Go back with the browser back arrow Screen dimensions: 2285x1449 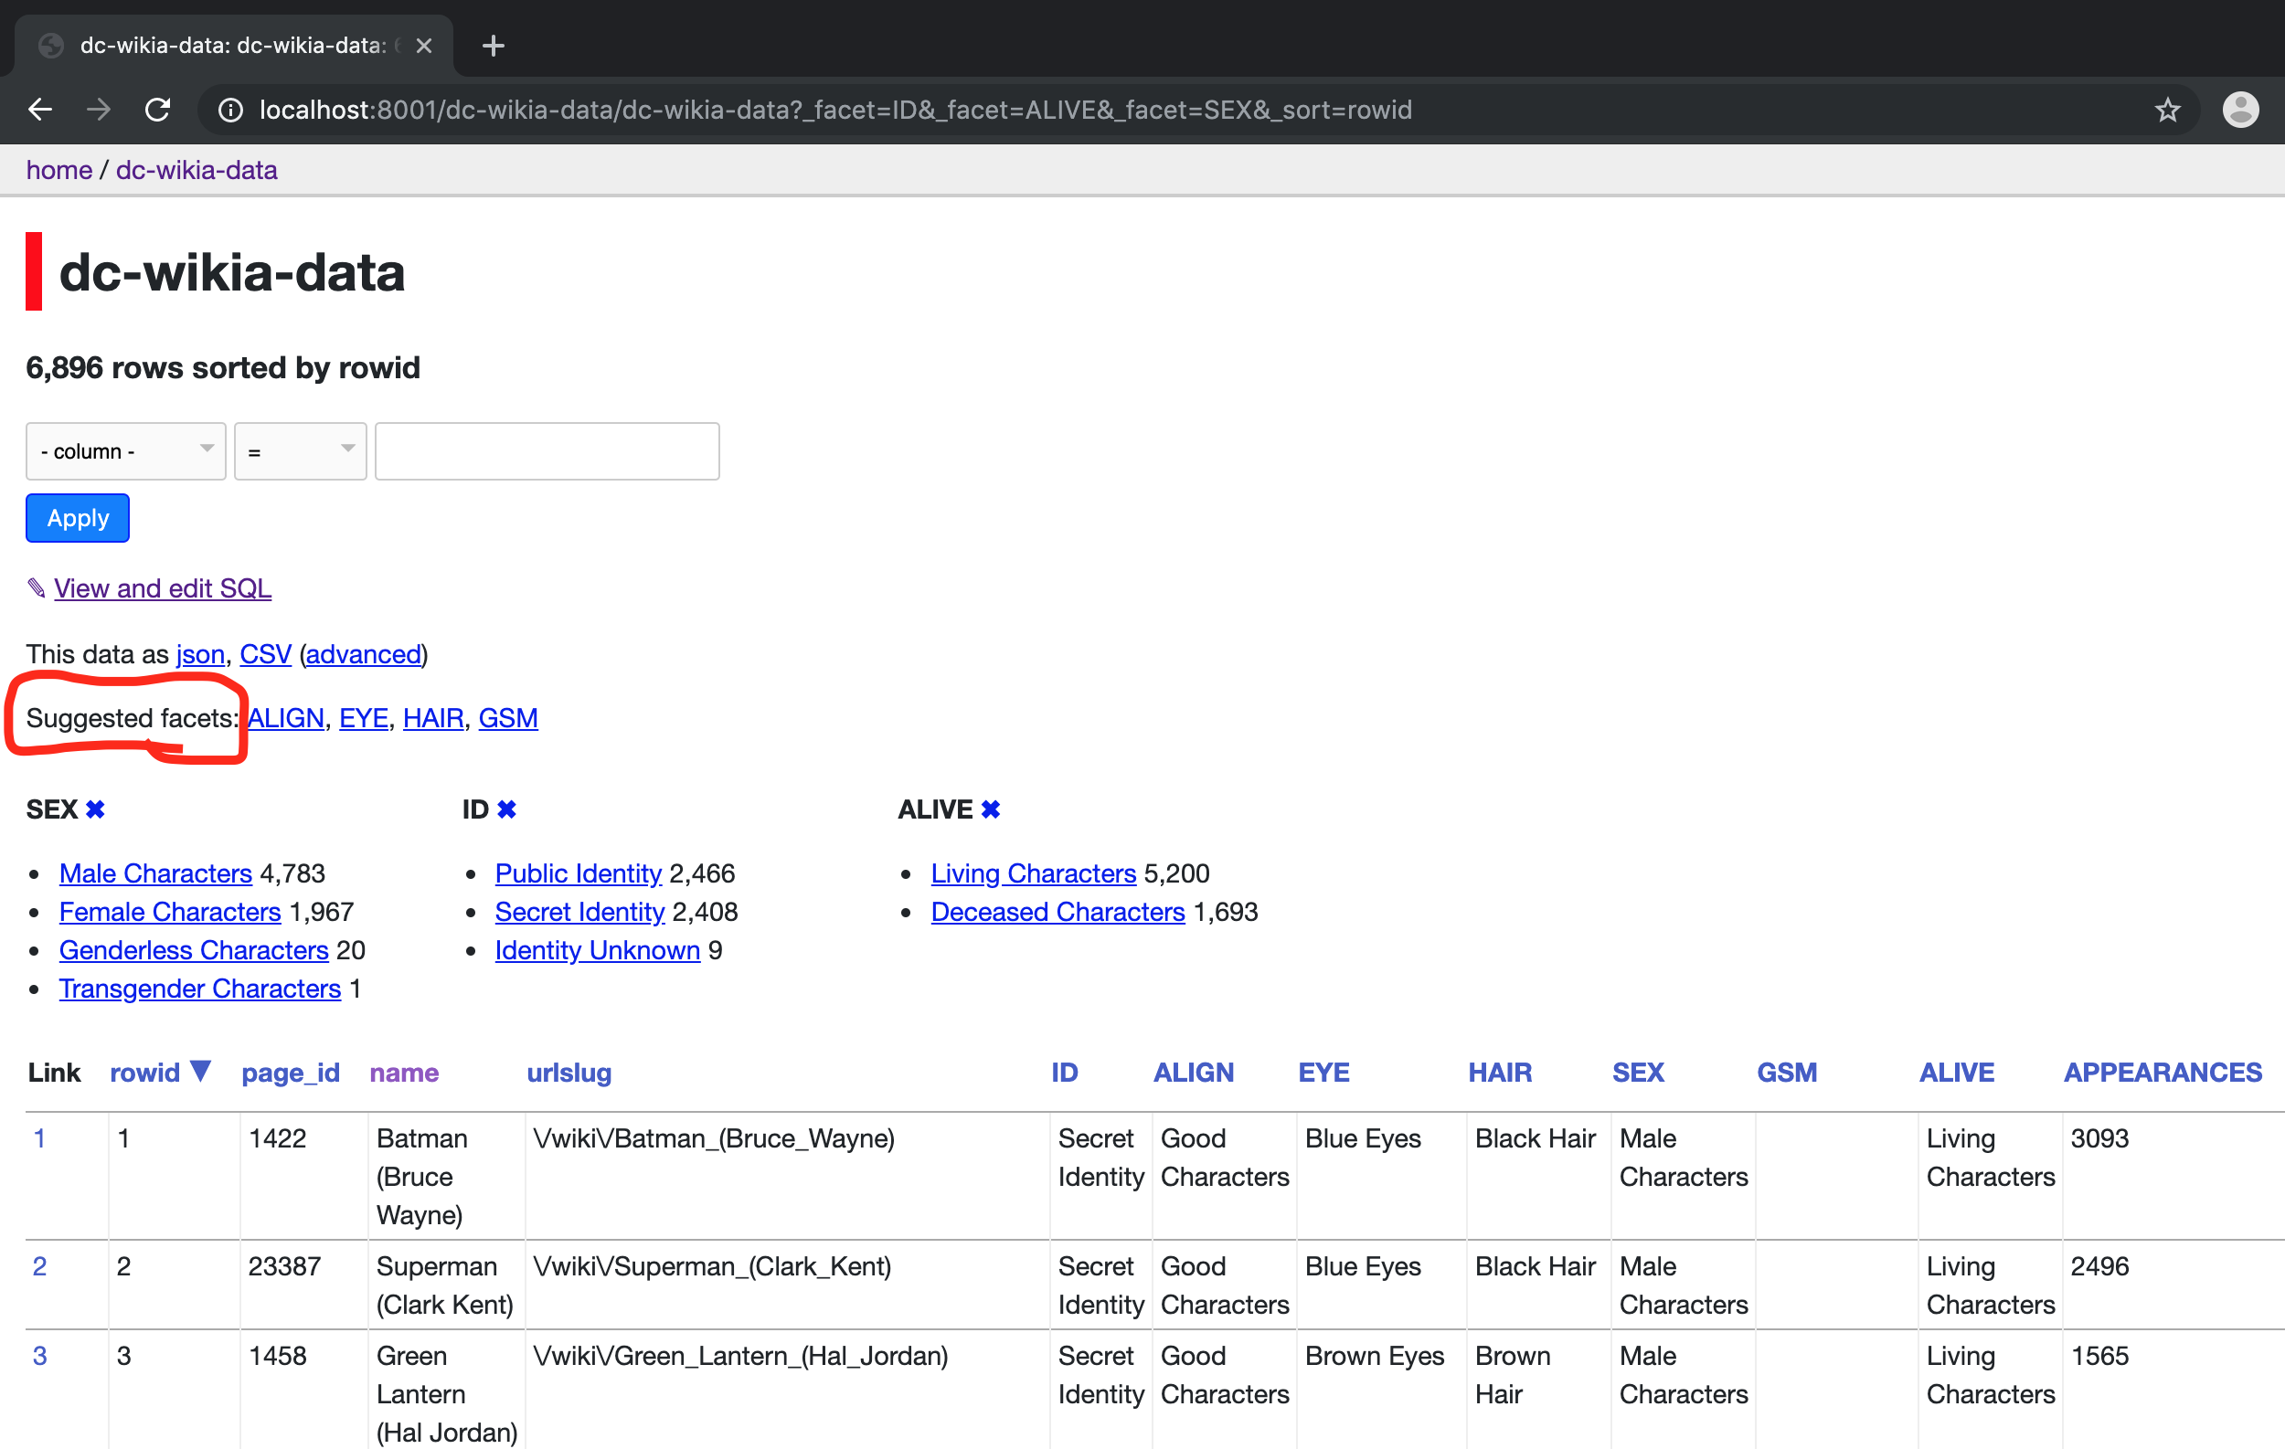coord(40,110)
